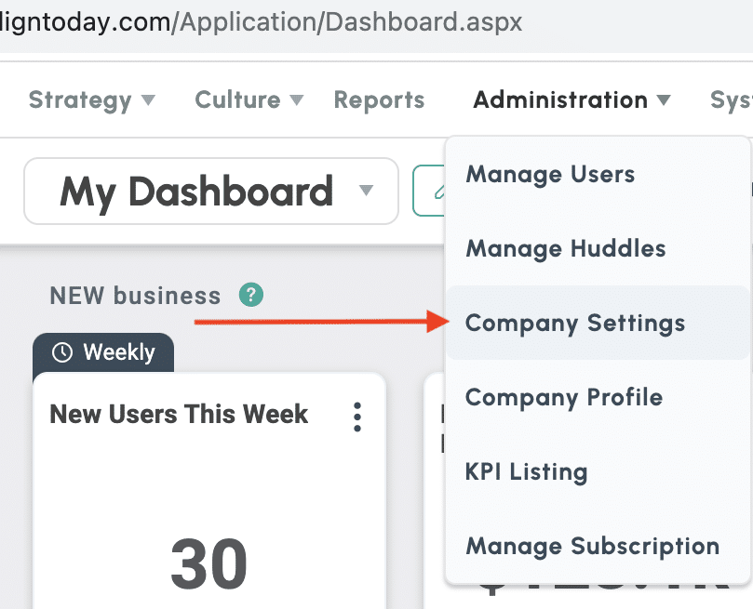753x609 pixels.
Task: Expand the Strategy menu dropdown
Action: pos(92,100)
